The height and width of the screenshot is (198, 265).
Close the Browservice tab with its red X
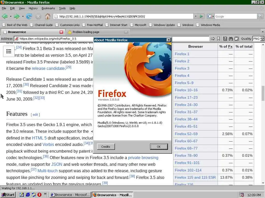(x=61, y=32)
